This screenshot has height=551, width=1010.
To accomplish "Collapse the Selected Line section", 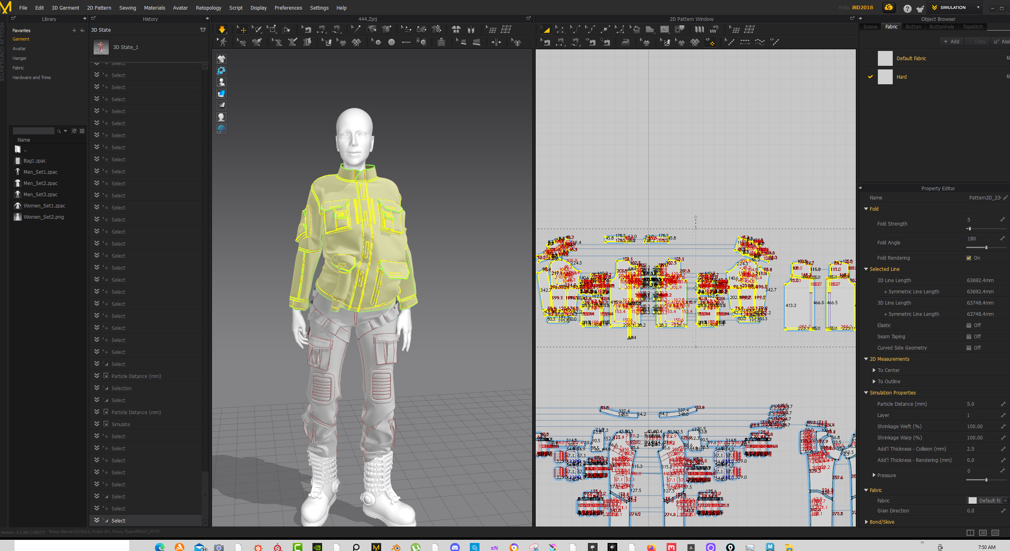I will coord(866,269).
